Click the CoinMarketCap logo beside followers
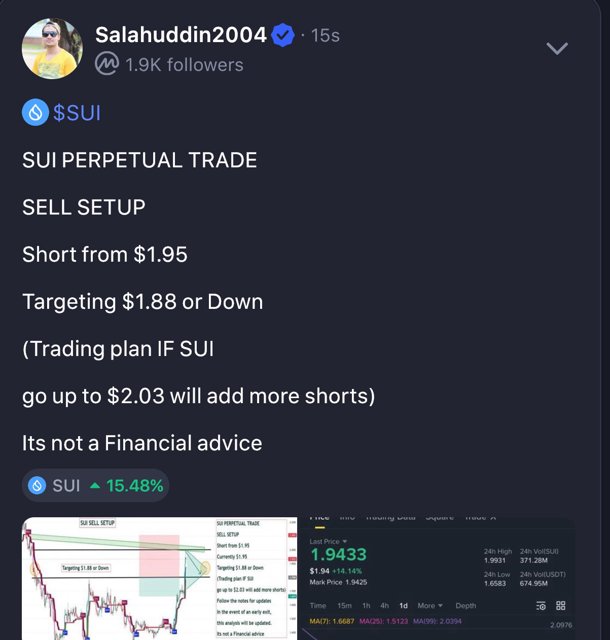The width and height of the screenshot is (610, 640). [x=107, y=64]
